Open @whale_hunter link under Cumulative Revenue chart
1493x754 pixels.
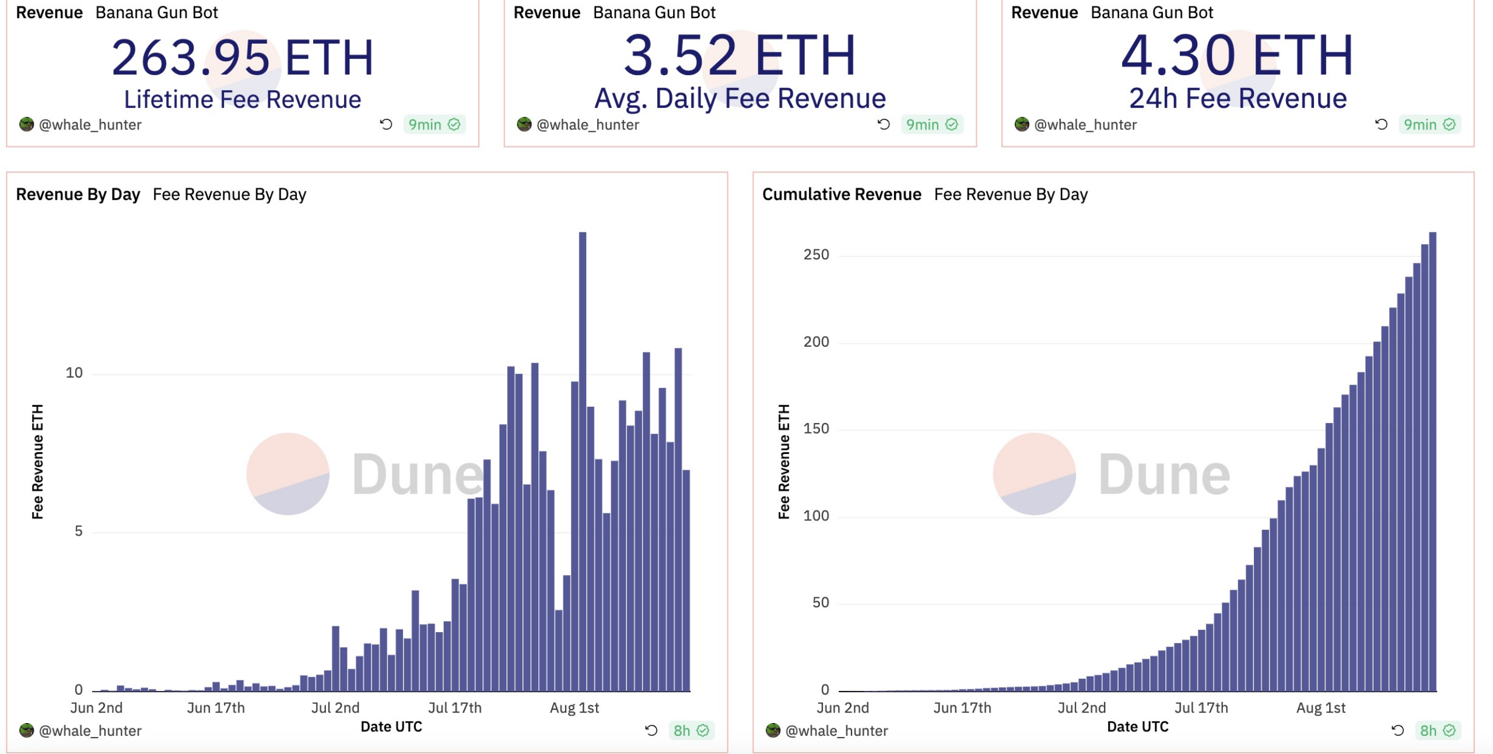coord(837,731)
